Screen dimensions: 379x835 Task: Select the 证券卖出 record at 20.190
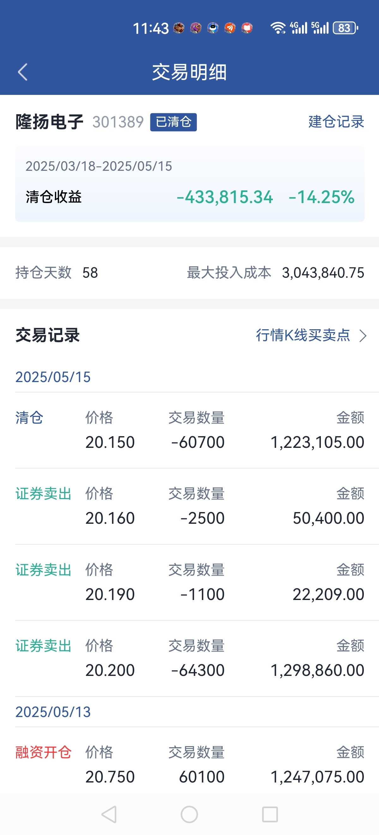[190, 582]
